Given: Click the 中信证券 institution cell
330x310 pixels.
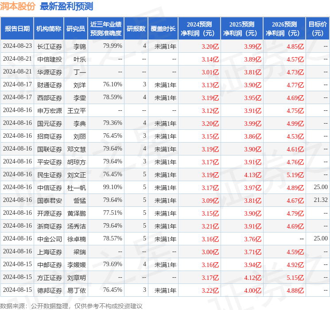Looking at the screenshot, I should [50, 188].
